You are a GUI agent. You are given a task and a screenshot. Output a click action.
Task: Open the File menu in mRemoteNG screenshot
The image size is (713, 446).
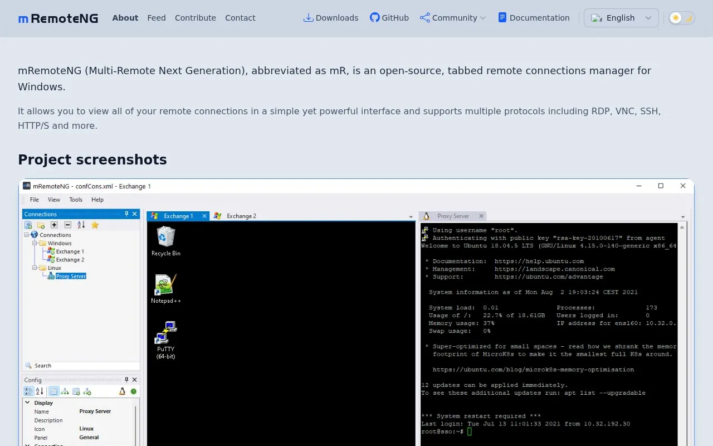pyautogui.click(x=35, y=200)
